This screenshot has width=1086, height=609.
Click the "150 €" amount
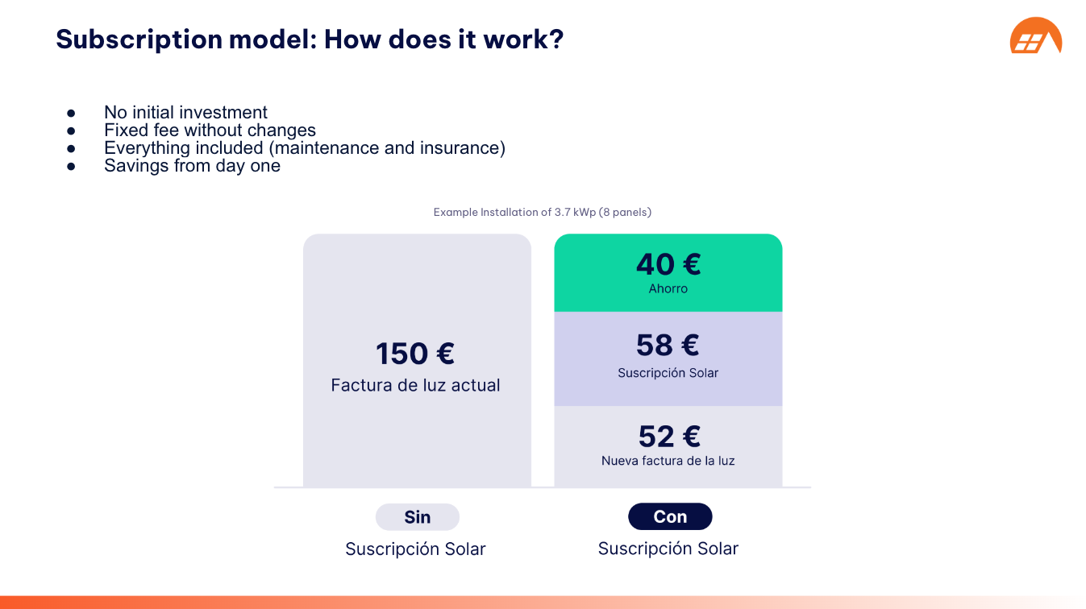pos(415,354)
